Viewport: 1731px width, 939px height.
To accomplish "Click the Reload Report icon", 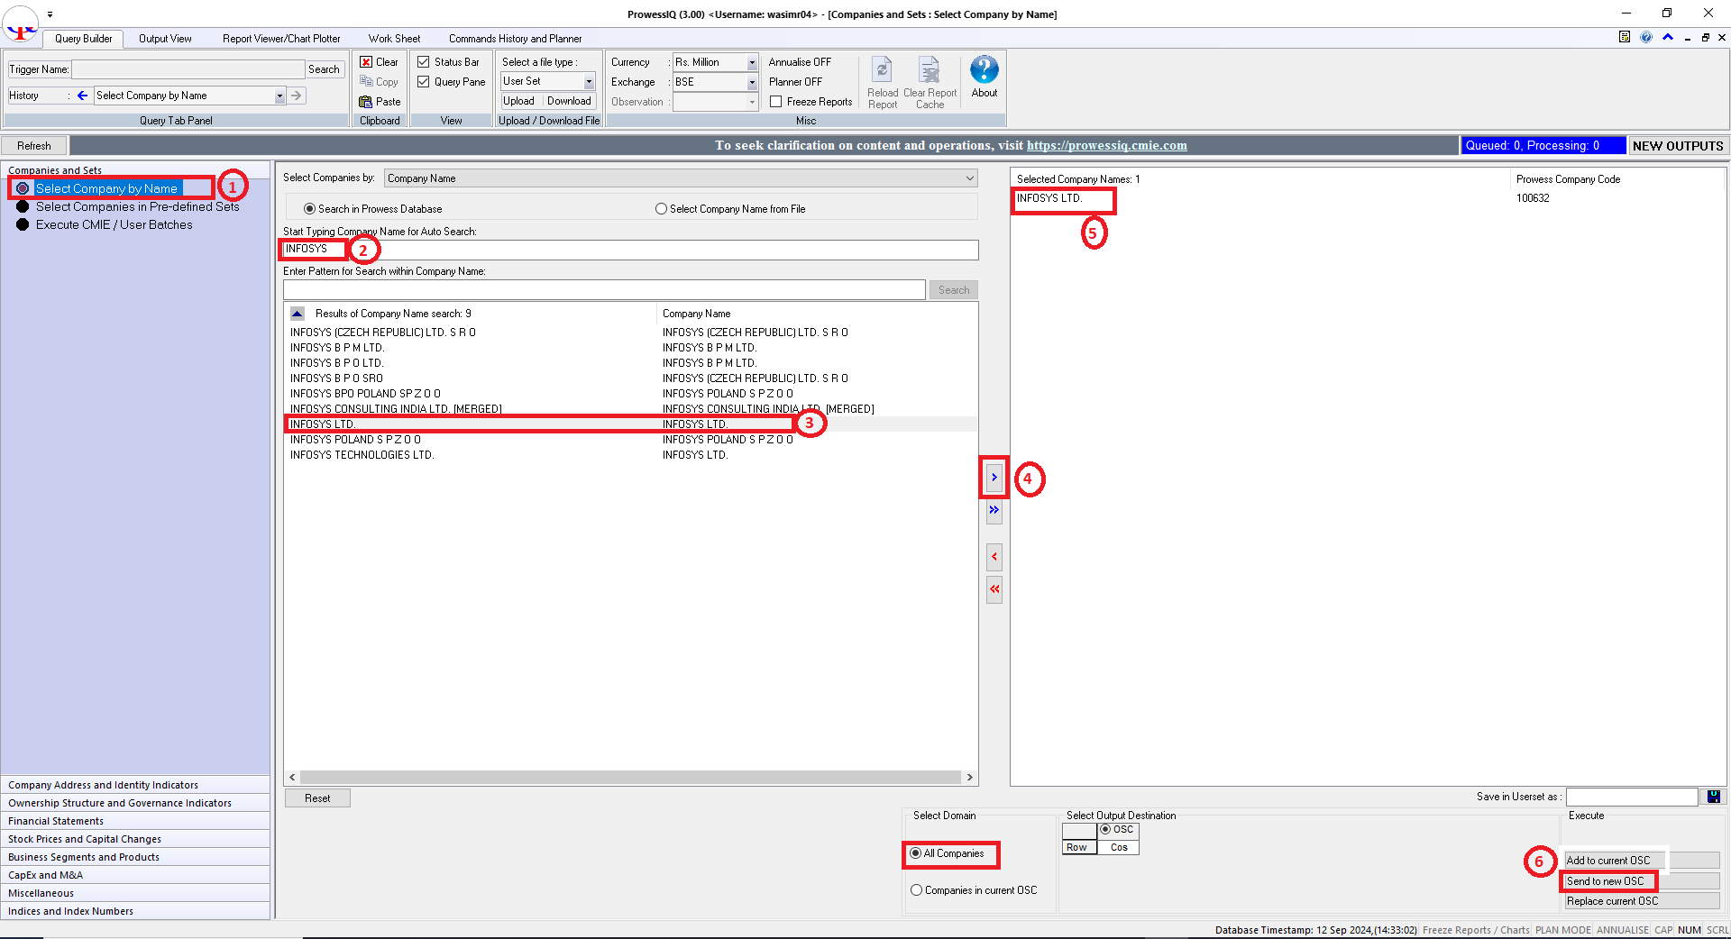I will pos(882,70).
